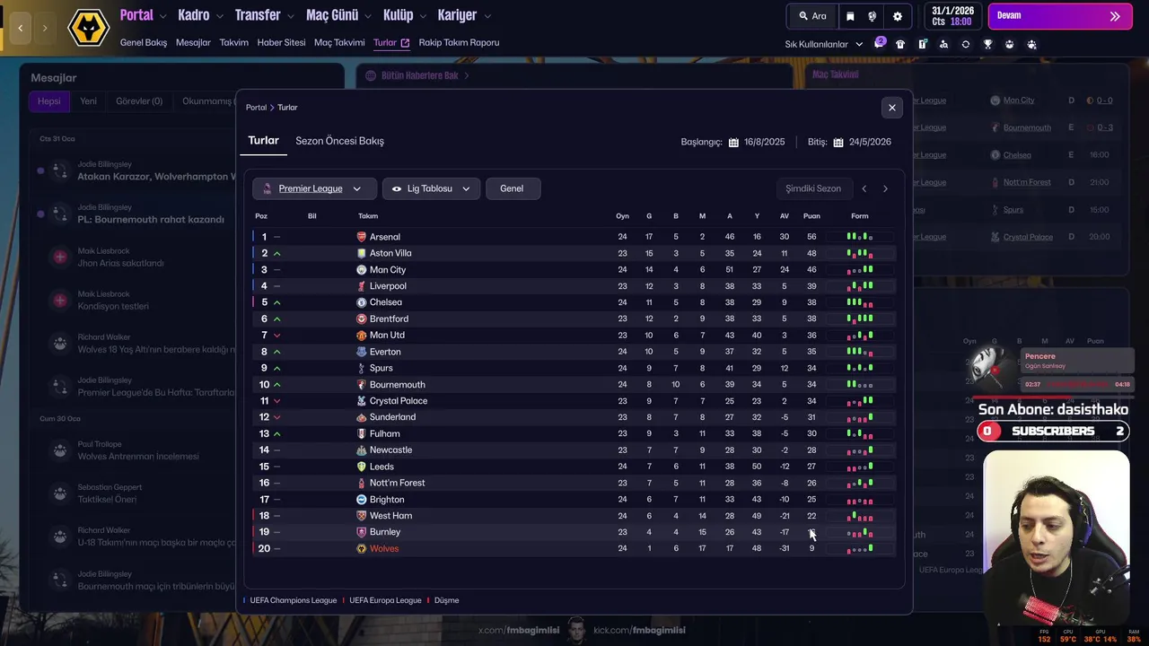This screenshot has height=646, width=1149.
Task: Click Portal breadcrumb link in dialog
Action: 256,108
